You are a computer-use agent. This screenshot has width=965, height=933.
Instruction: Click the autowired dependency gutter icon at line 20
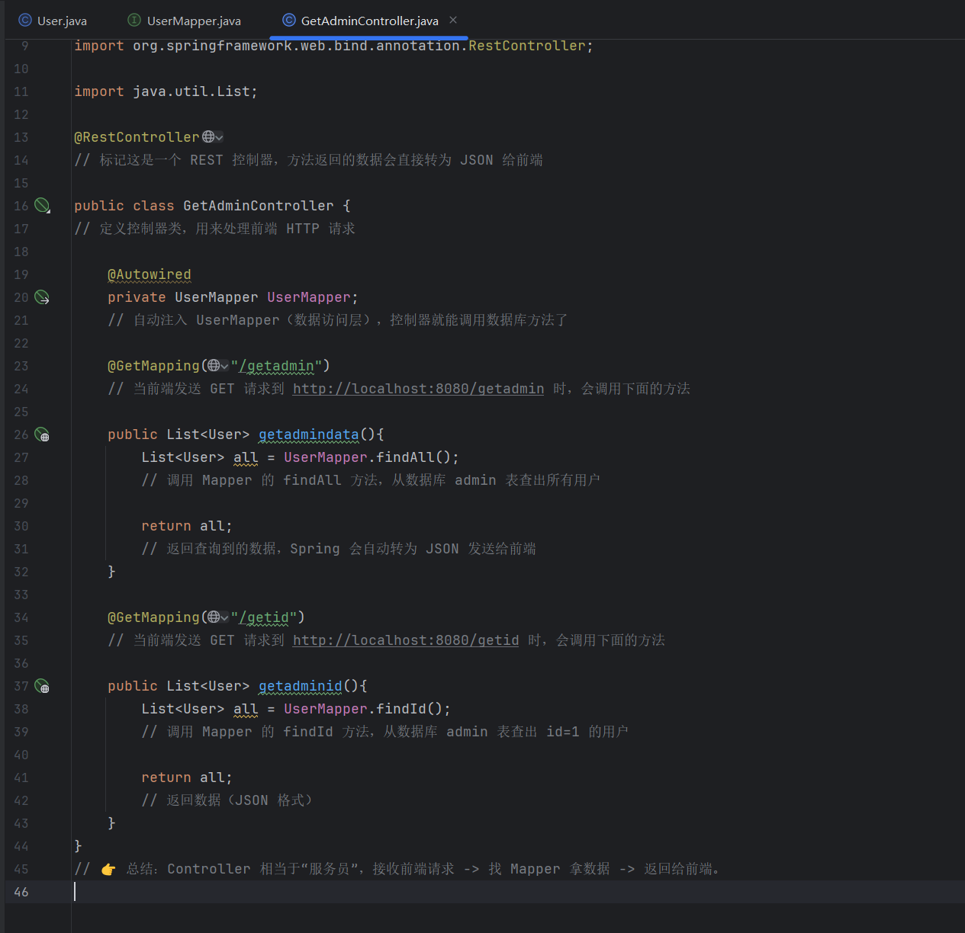(x=43, y=297)
